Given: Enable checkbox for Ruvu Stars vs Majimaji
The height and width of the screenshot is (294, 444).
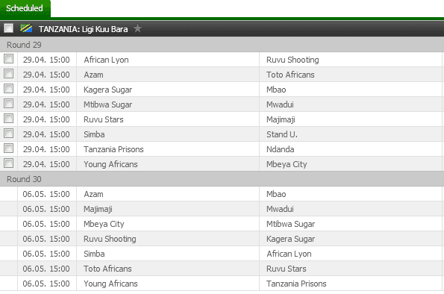Looking at the screenshot, I should 8,119.
